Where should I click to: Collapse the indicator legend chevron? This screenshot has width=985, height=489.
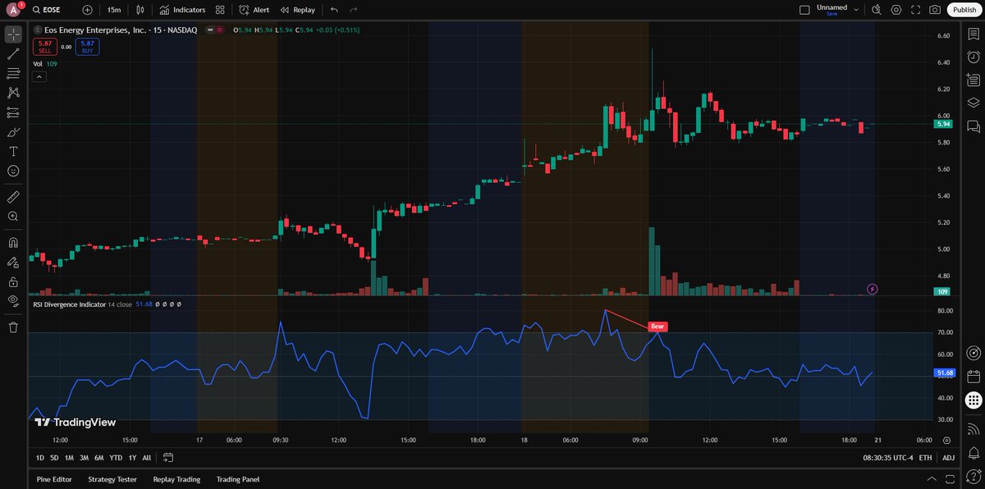[39, 76]
